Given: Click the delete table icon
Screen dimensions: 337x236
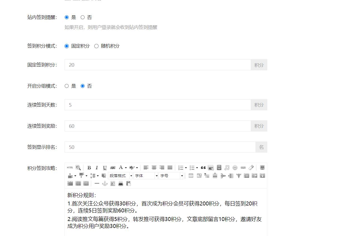Looking at the screenshot, I should pyautogui.click(x=199, y=176).
